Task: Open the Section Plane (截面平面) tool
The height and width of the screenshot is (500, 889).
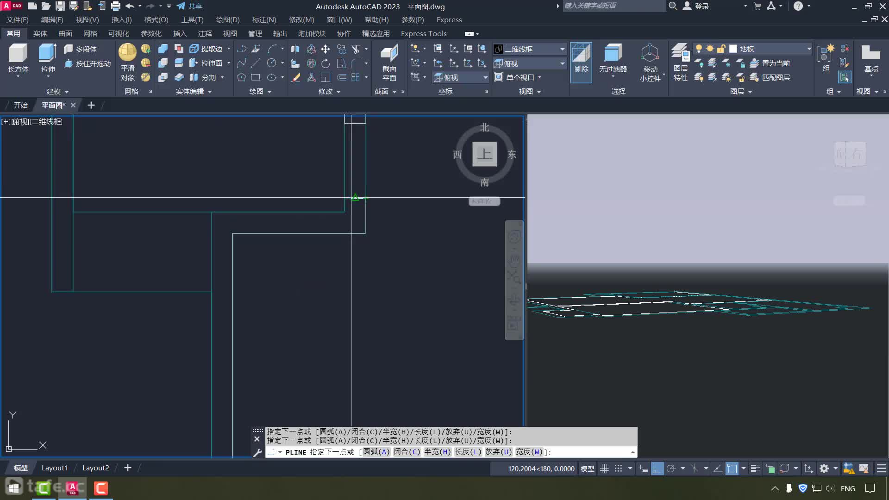Action: [389, 62]
